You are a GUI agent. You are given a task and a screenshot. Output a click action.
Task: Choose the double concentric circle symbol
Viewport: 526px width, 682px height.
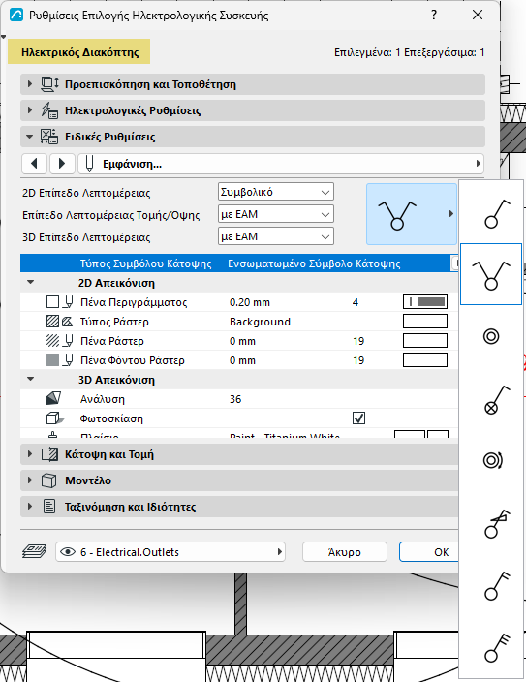(x=491, y=336)
